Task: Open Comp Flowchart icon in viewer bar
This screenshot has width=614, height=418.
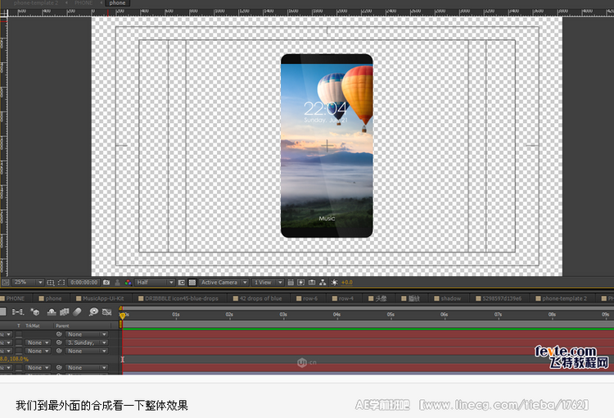Action: [x=323, y=282]
